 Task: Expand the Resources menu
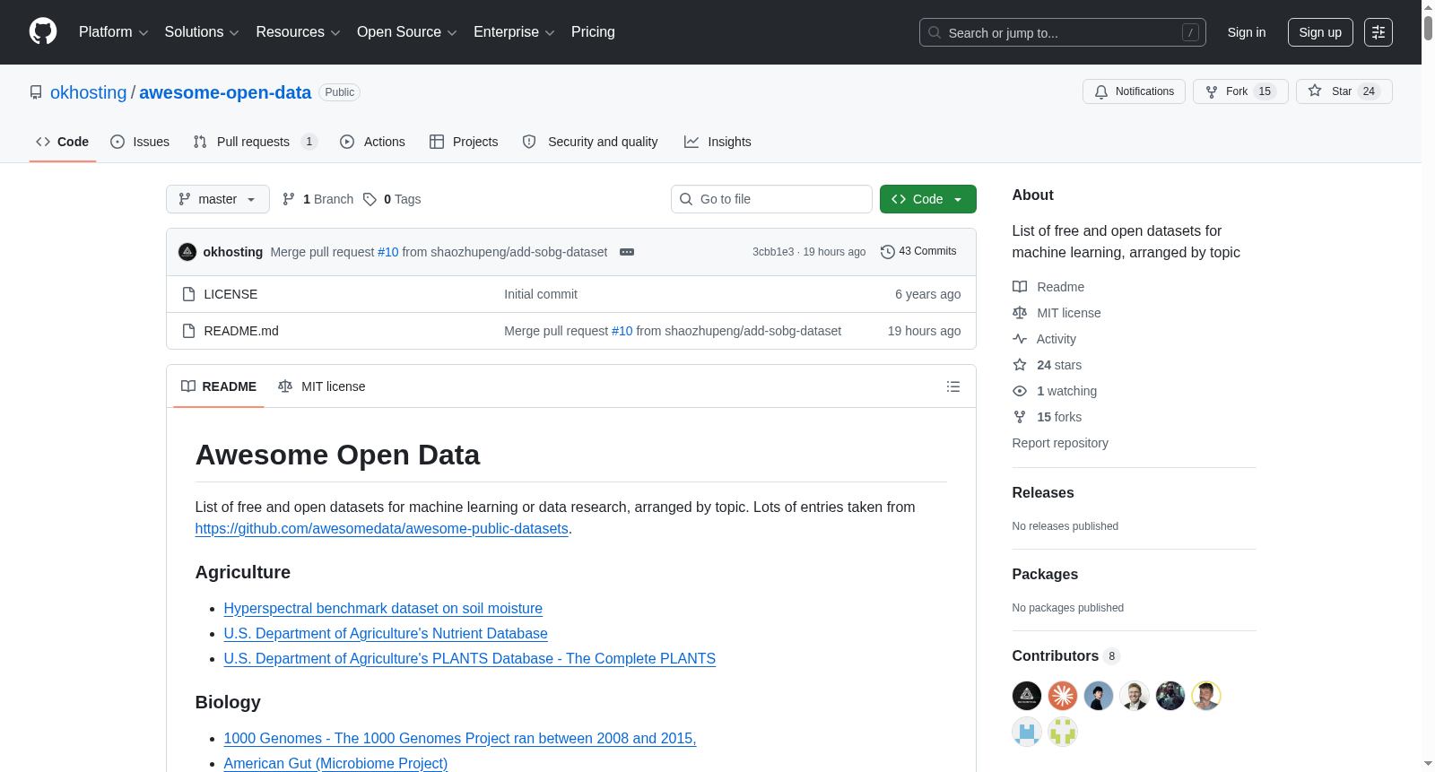298,32
